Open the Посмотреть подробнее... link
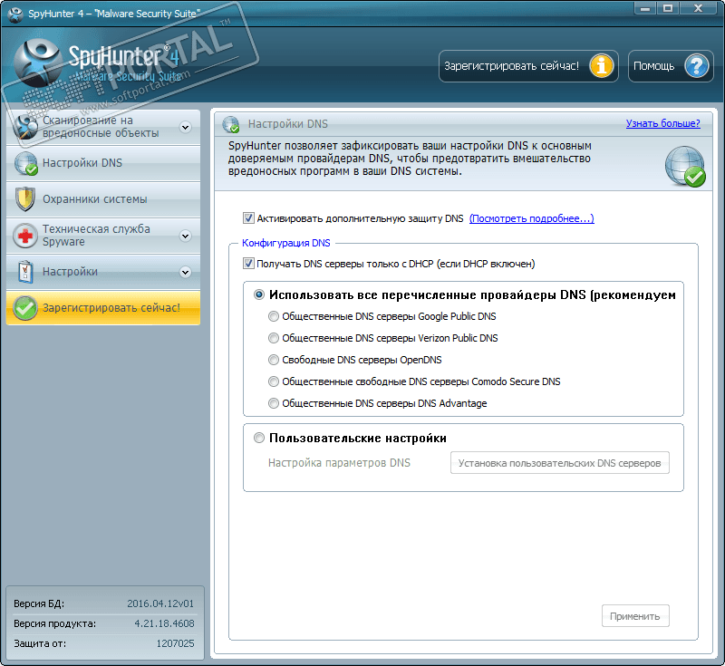This screenshot has height=666, width=725. coord(532,218)
